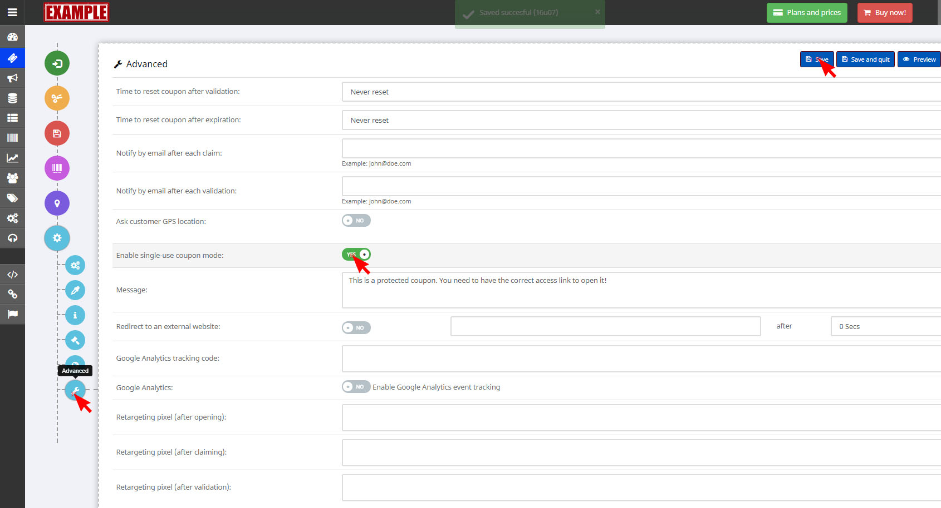Screen dimensions: 941x508
Task: Click the megaphone campaigns icon in sidebar
Action: coord(12,78)
